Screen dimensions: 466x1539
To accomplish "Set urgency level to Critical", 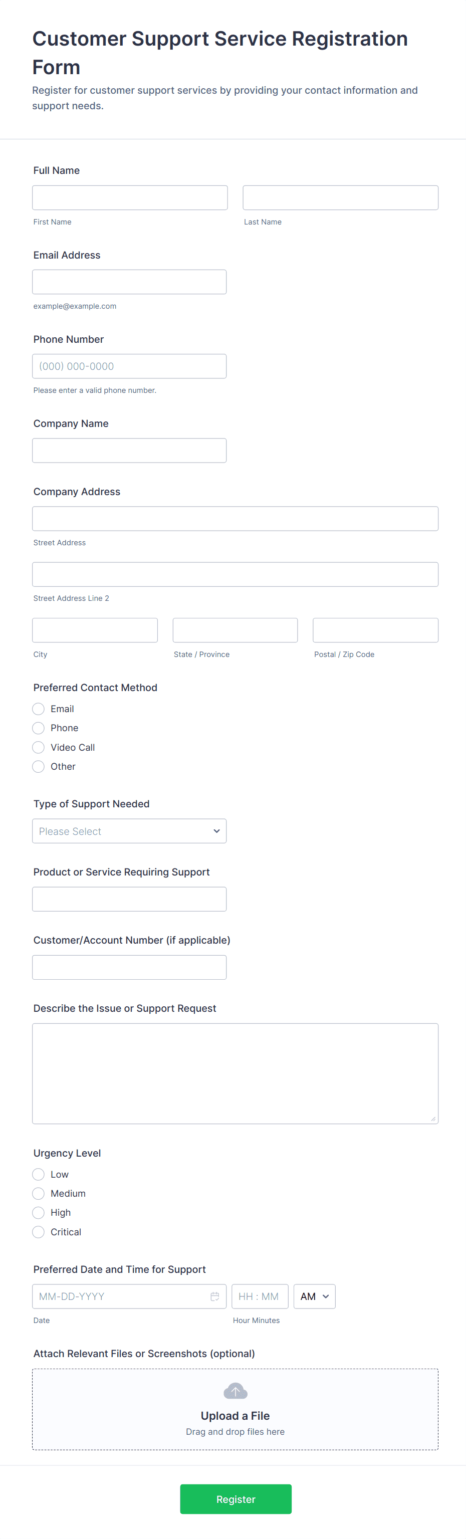I will pos(38,1231).
